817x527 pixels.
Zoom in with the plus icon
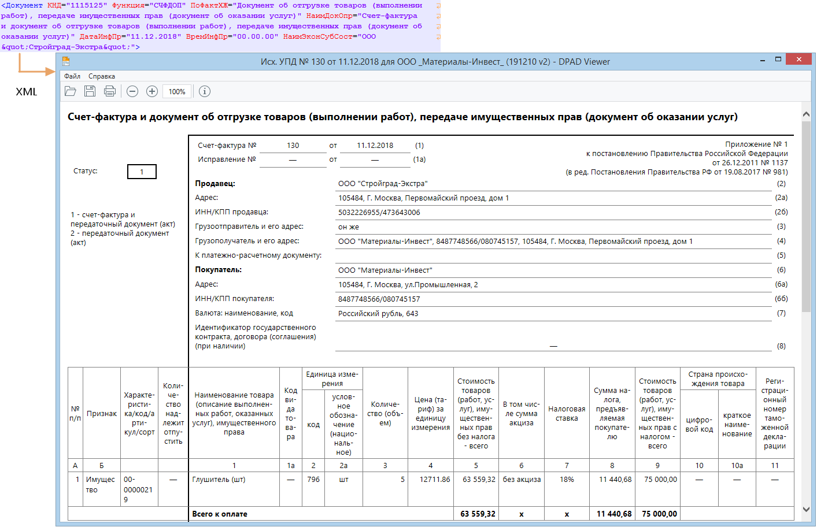point(152,91)
